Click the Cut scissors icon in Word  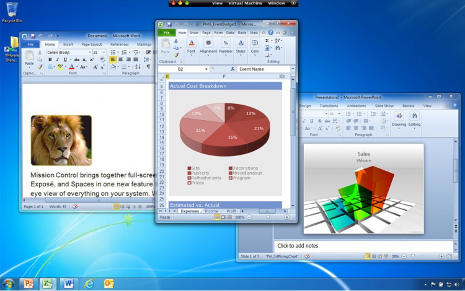click(40, 53)
